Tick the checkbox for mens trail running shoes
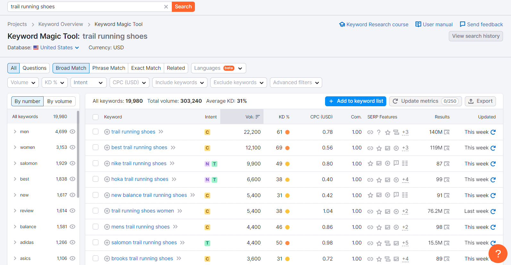511x265 pixels. [96, 227]
